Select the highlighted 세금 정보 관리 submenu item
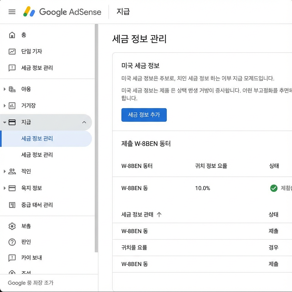 point(46,139)
